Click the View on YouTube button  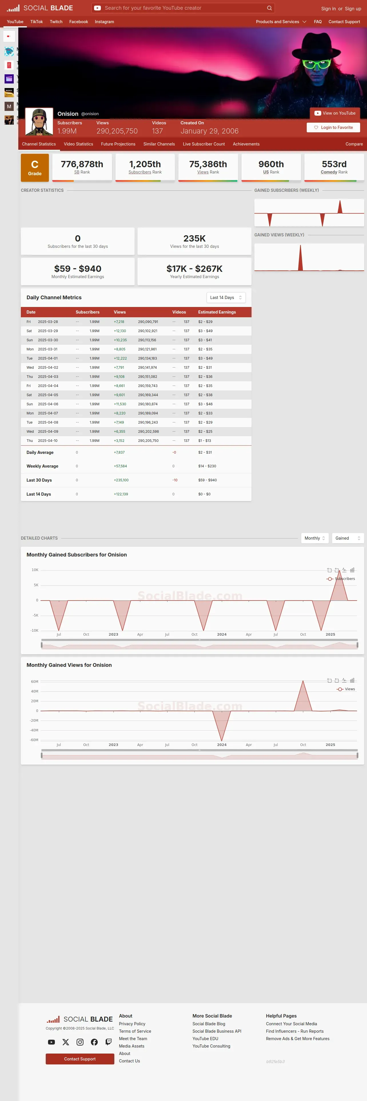[335, 113]
